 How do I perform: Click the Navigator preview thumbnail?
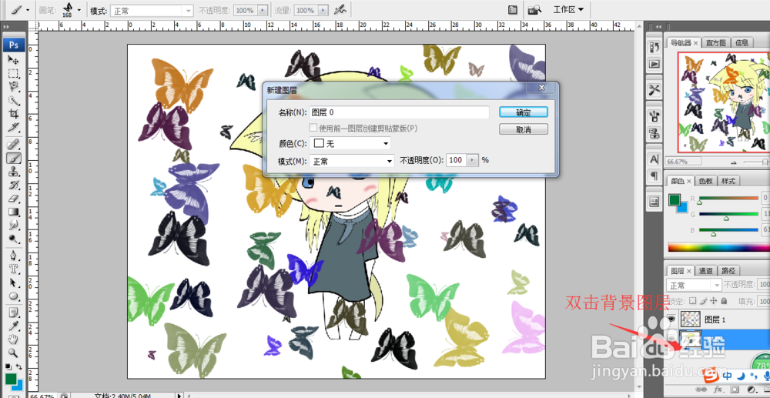click(724, 102)
